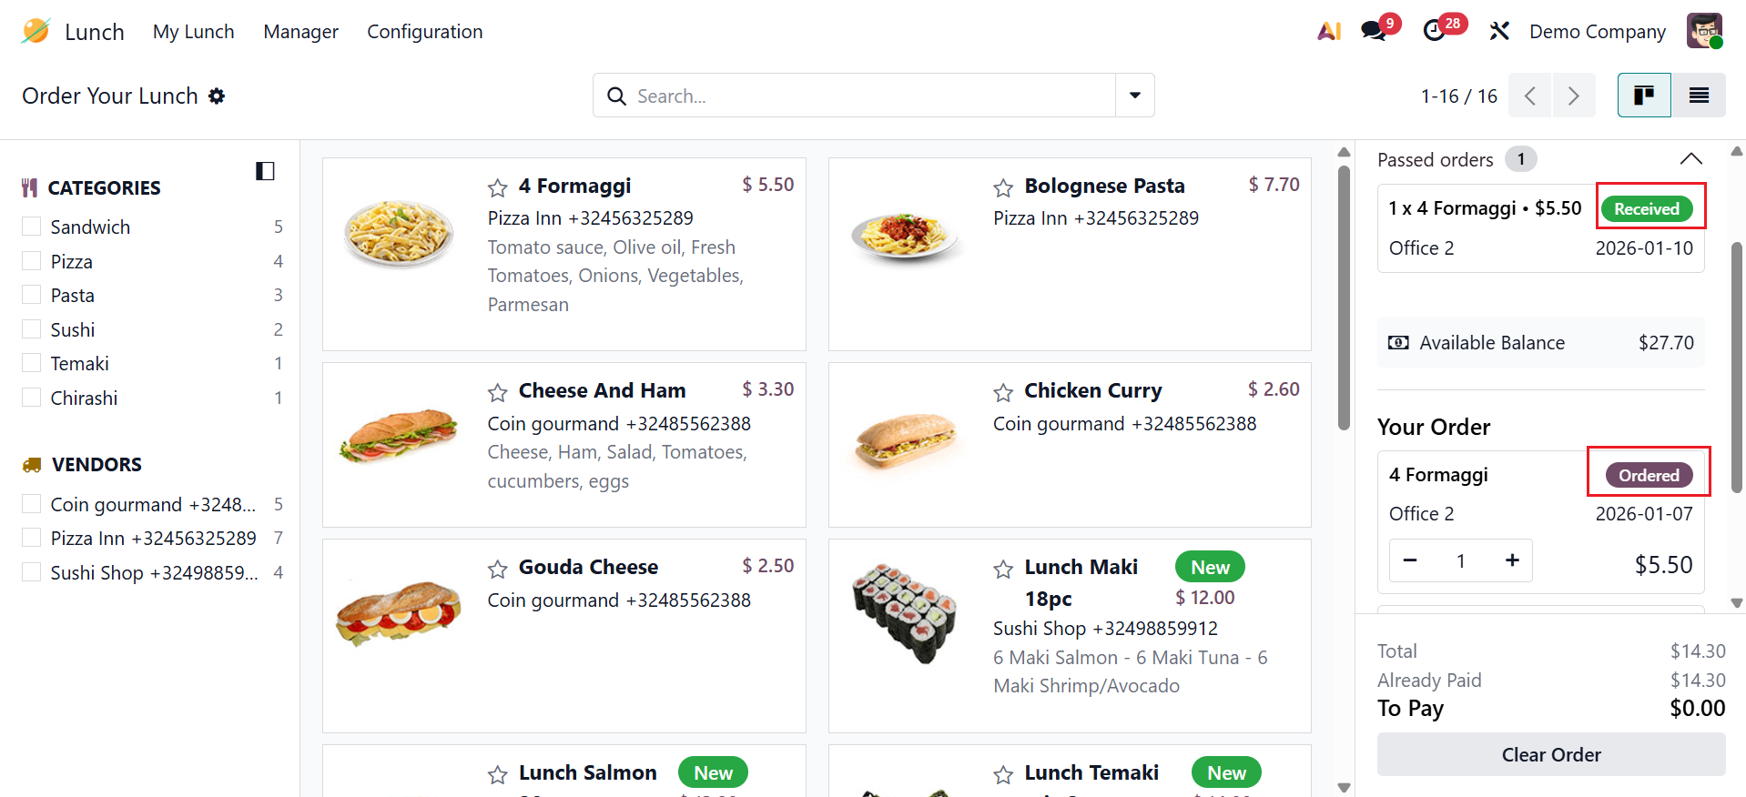Switch to list view
Viewport: 1746px width, 797px height.
pyautogui.click(x=1699, y=96)
